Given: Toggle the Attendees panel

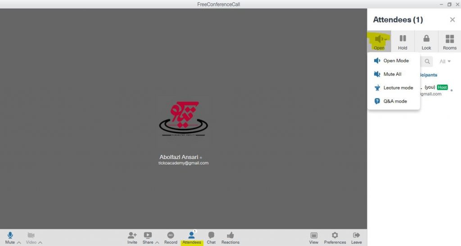Looking at the screenshot, I should click(x=192, y=238).
